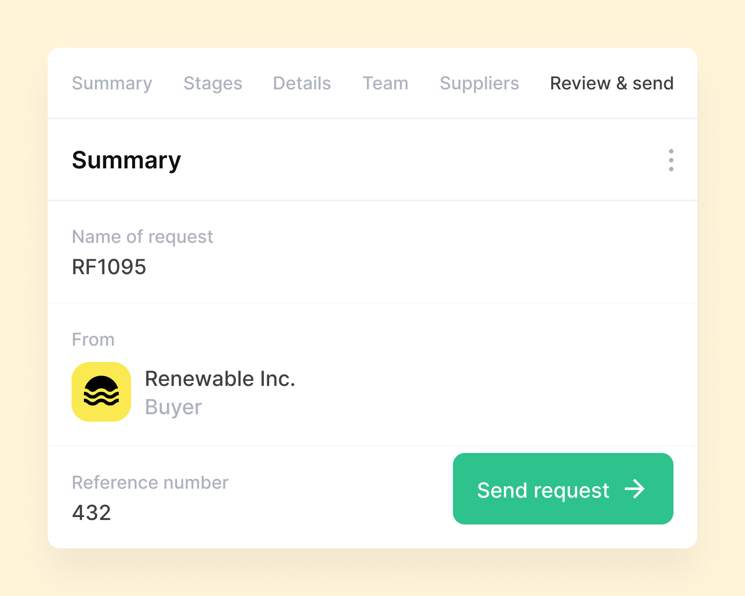Screen dimensions: 745x596
Task: Open the Suppliers tab
Action: (x=479, y=83)
